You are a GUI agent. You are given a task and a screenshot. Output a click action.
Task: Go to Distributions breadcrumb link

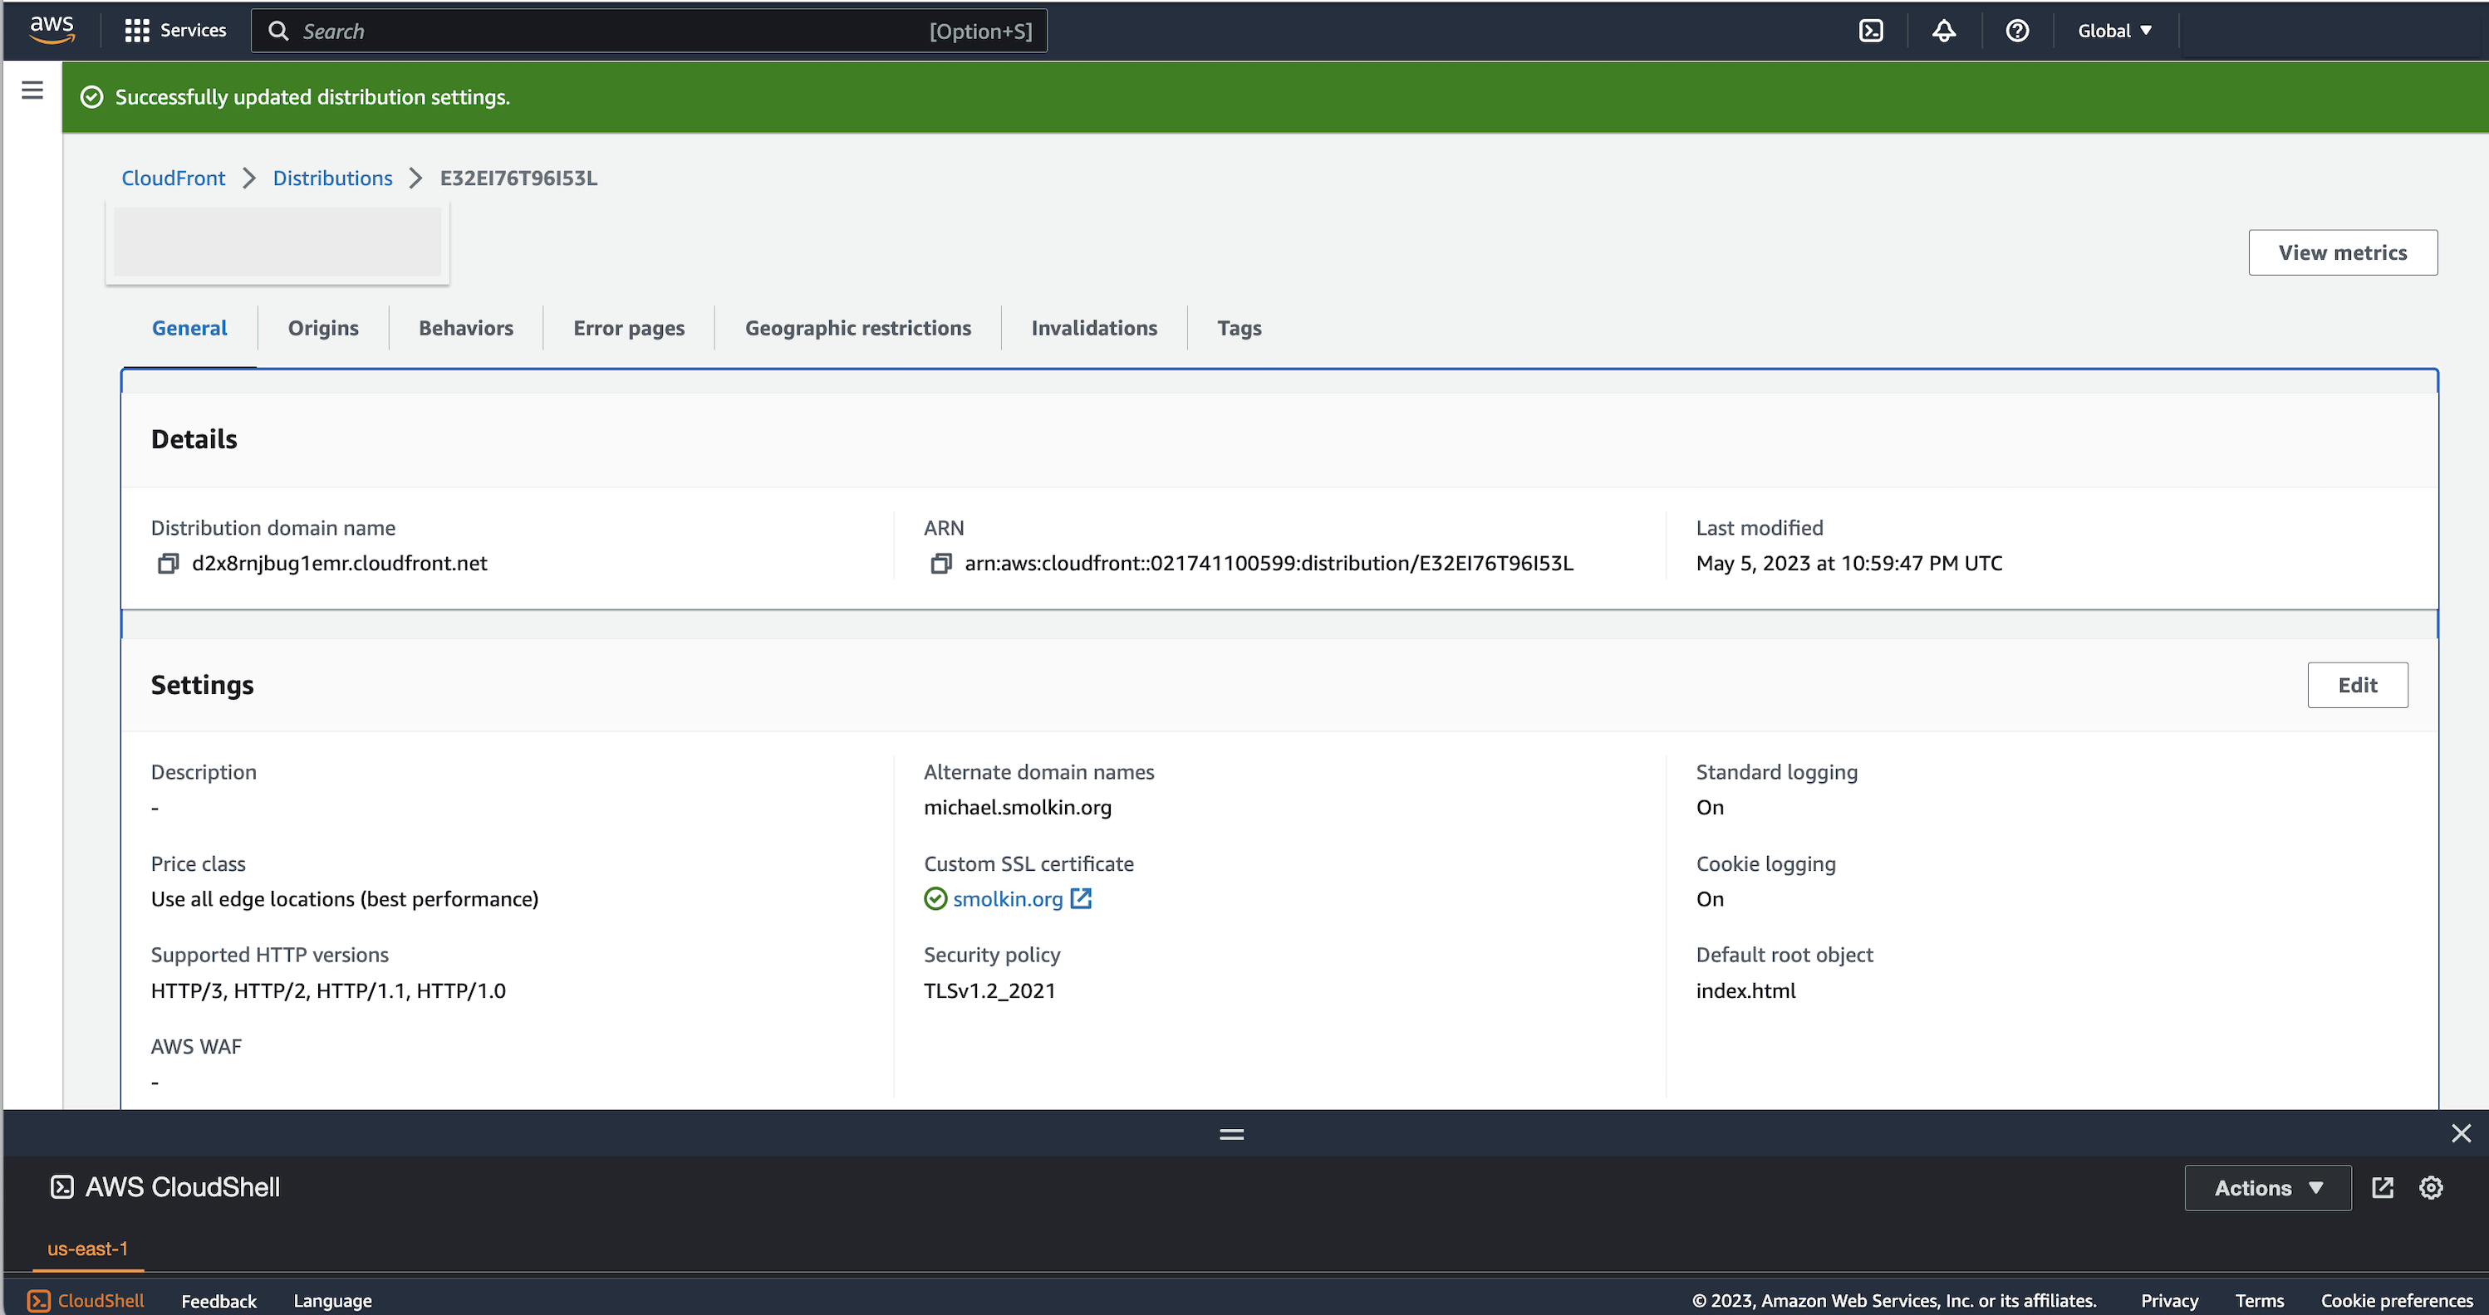coord(332,178)
